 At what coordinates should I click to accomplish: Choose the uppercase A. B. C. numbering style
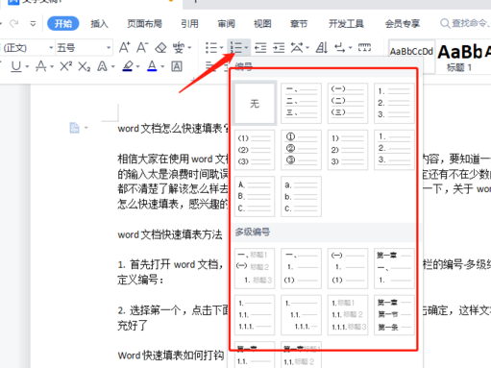coord(255,196)
